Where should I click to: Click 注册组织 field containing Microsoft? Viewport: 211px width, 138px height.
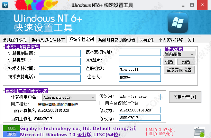tap(140, 70)
